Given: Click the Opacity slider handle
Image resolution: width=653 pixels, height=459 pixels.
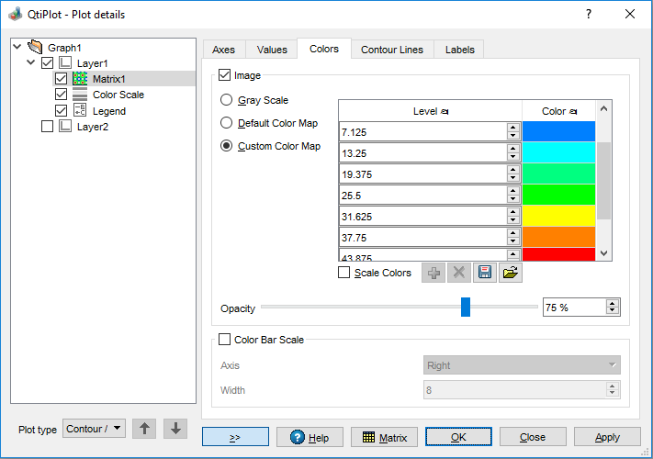Looking at the screenshot, I should tap(466, 308).
